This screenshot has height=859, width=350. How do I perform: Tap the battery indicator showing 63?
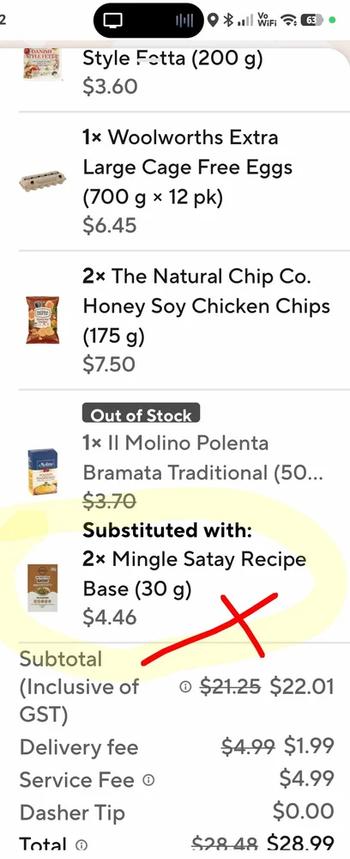point(311,21)
